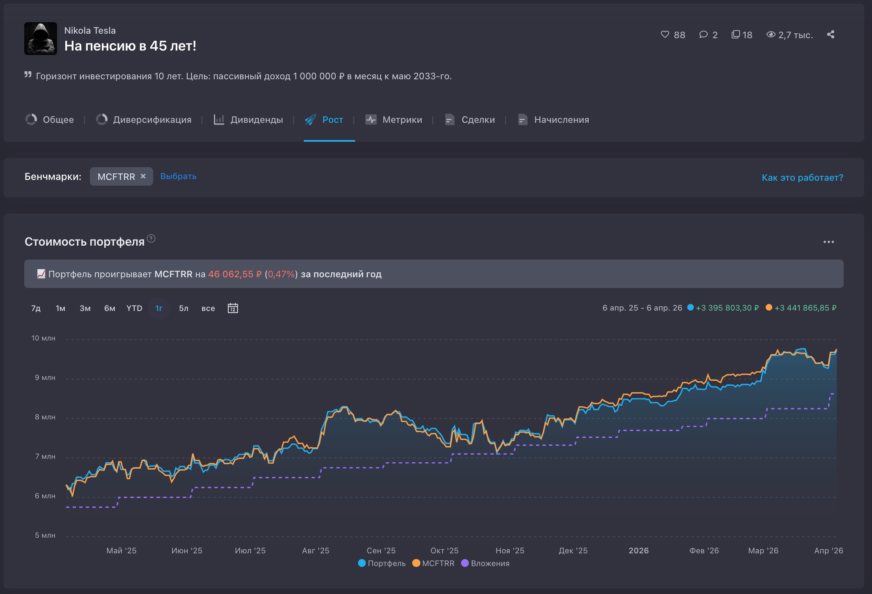Remove MCFTRR benchmark chip

143,176
